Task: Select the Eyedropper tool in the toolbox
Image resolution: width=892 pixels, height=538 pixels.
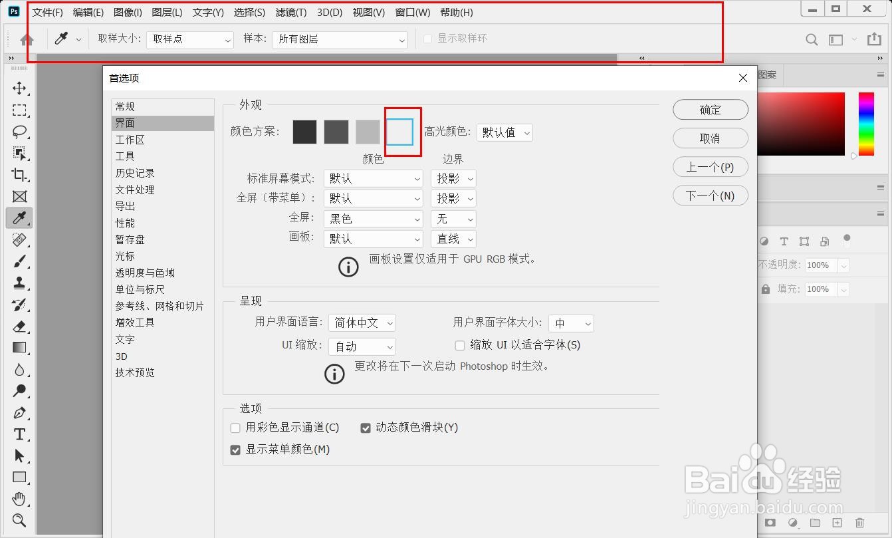Action: [20, 217]
